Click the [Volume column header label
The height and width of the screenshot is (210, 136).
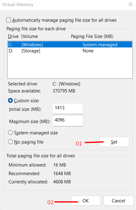30,36
